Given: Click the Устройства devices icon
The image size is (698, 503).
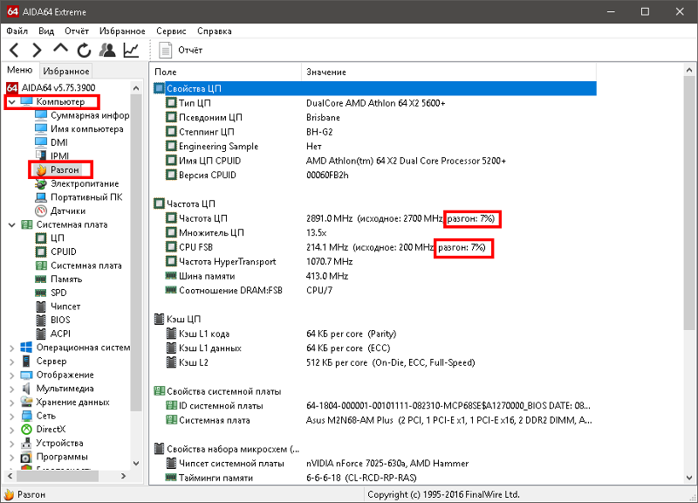Looking at the screenshot, I should 27,444.
